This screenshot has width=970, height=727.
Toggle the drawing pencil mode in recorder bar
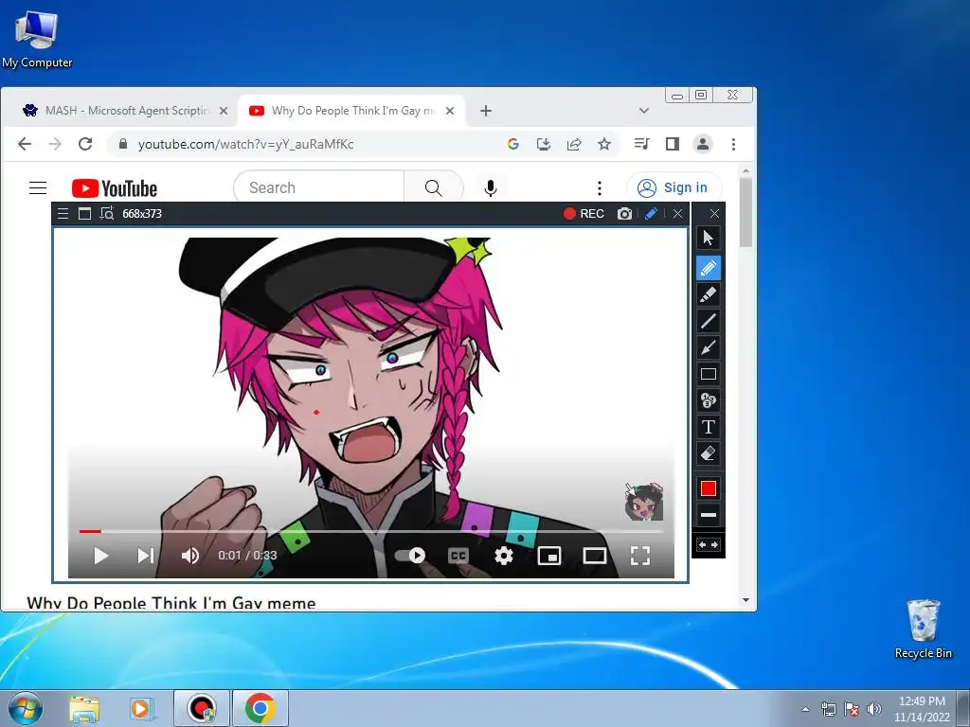(x=651, y=213)
